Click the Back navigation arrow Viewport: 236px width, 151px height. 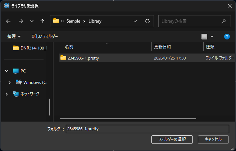[x=9, y=21]
